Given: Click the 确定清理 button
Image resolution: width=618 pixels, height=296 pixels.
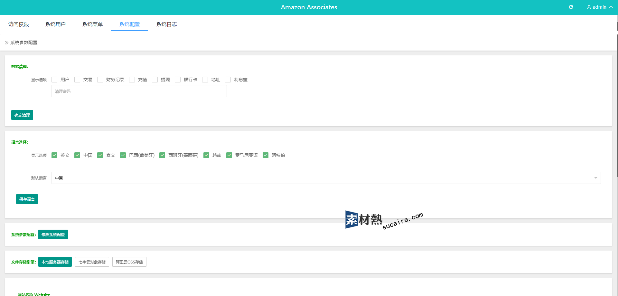Looking at the screenshot, I should coord(22,115).
